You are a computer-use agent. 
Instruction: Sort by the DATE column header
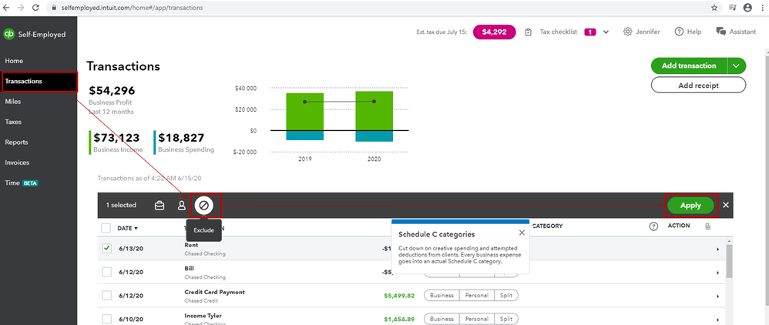(127, 228)
